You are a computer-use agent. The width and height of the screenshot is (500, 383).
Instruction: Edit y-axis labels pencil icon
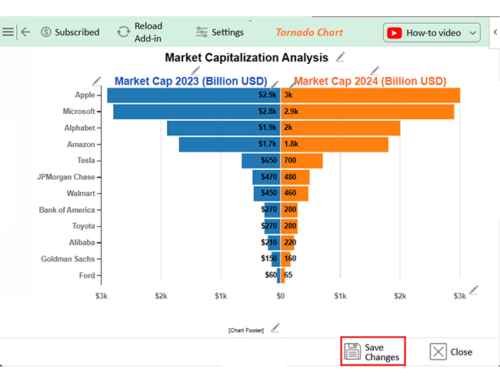[x=97, y=81]
